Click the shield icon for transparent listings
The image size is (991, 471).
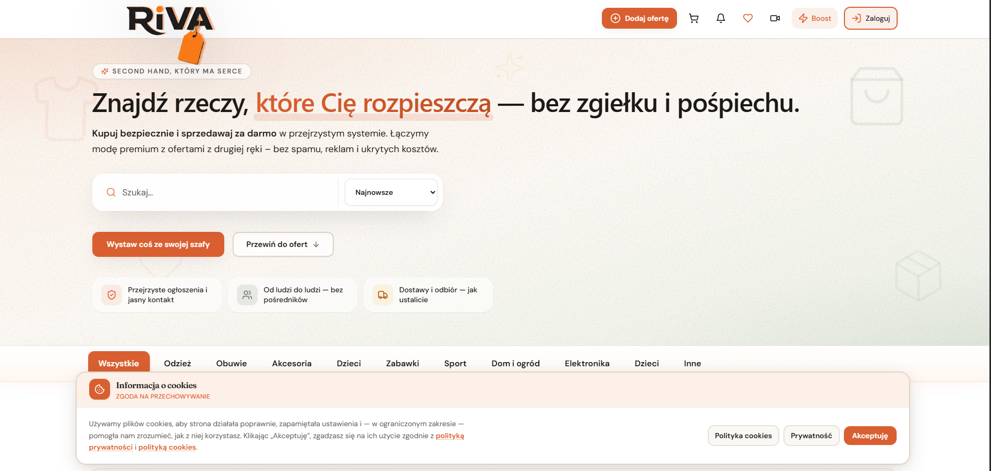coord(112,295)
